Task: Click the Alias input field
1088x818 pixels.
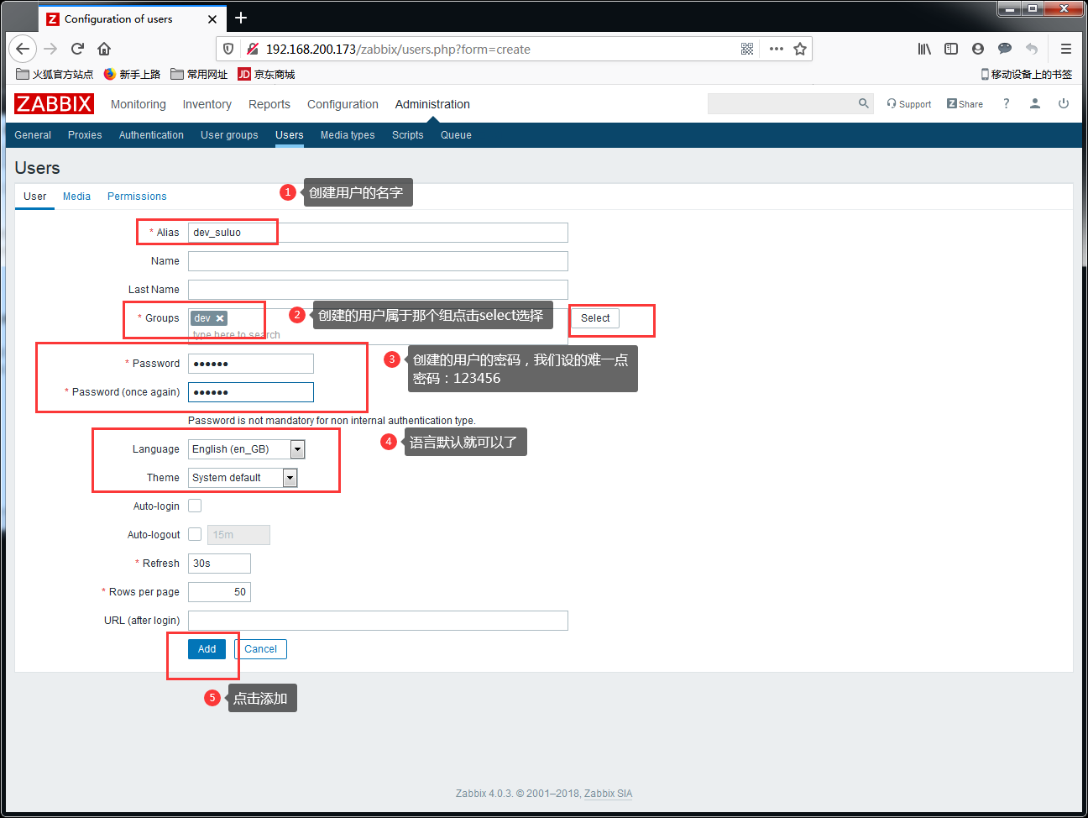Action: [x=378, y=233]
